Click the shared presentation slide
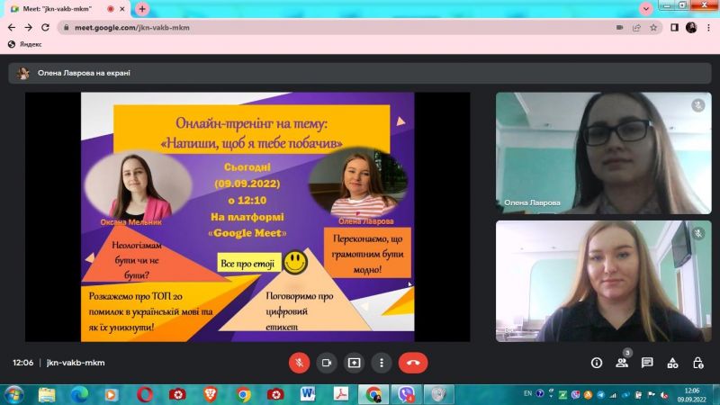This screenshot has width=720, height=405. click(247, 217)
